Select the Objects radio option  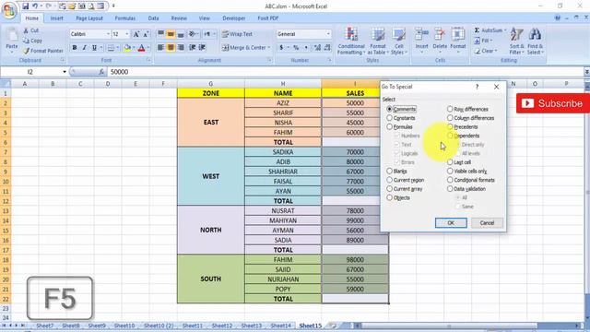point(389,197)
